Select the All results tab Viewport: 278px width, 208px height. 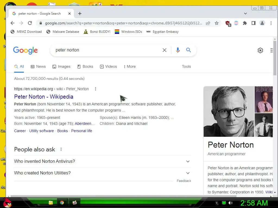pyautogui.click(x=19, y=67)
